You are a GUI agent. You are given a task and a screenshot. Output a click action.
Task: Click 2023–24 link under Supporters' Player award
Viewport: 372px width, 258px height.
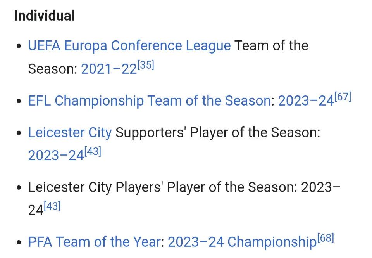click(56, 156)
